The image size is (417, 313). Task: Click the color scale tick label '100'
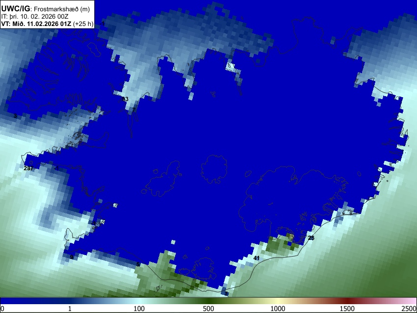pyautogui.click(x=139, y=309)
